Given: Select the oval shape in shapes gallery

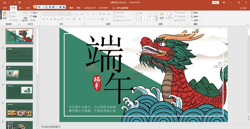Looking at the screenshot, I should click(154, 13).
